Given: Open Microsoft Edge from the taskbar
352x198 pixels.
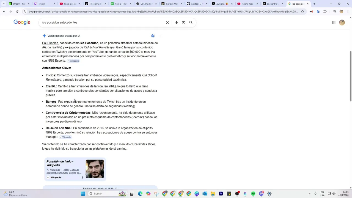Looking at the screenshot, I should point(140,194).
